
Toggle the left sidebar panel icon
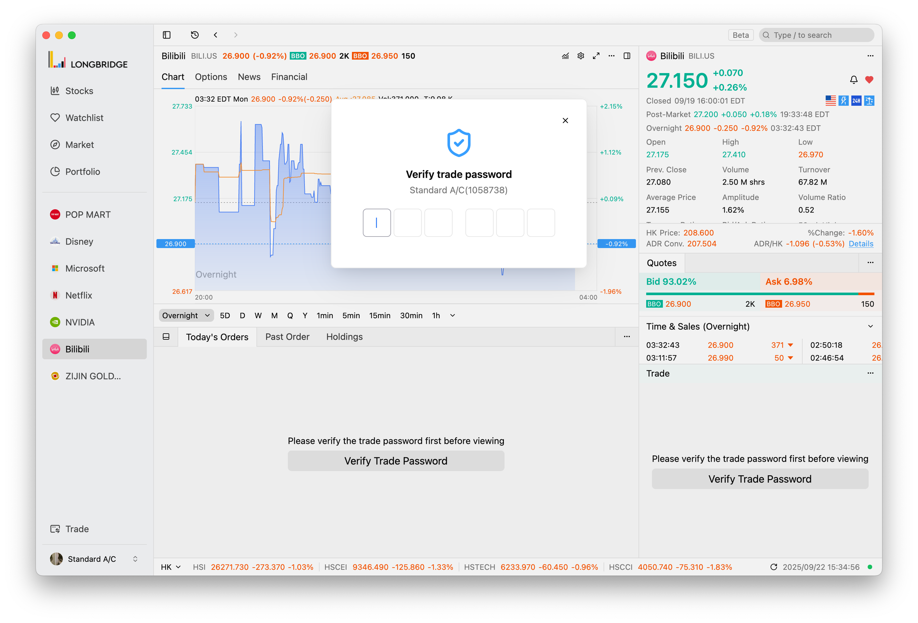point(166,35)
